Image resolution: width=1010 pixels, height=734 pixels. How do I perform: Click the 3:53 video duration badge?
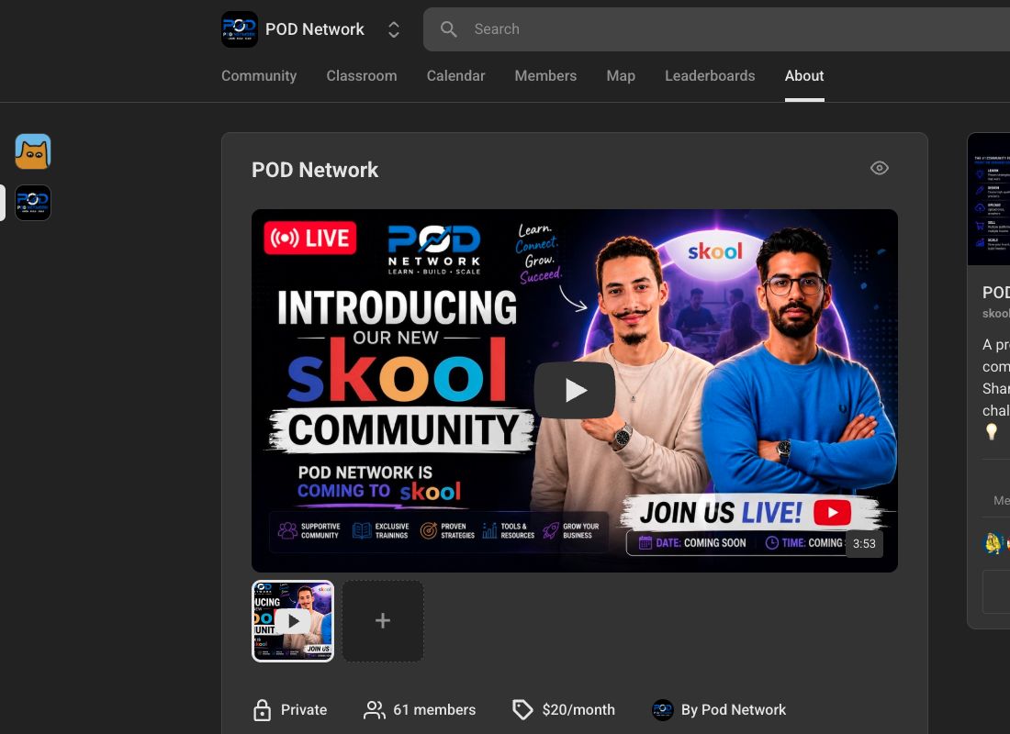click(x=864, y=543)
